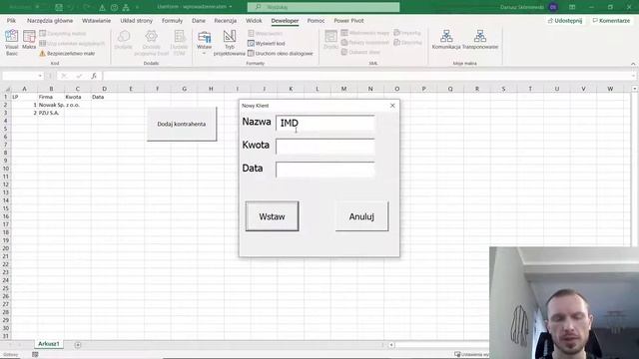The image size is (639, 359).
Task: Expand the formula bar
Action: [x=633, y=76]
